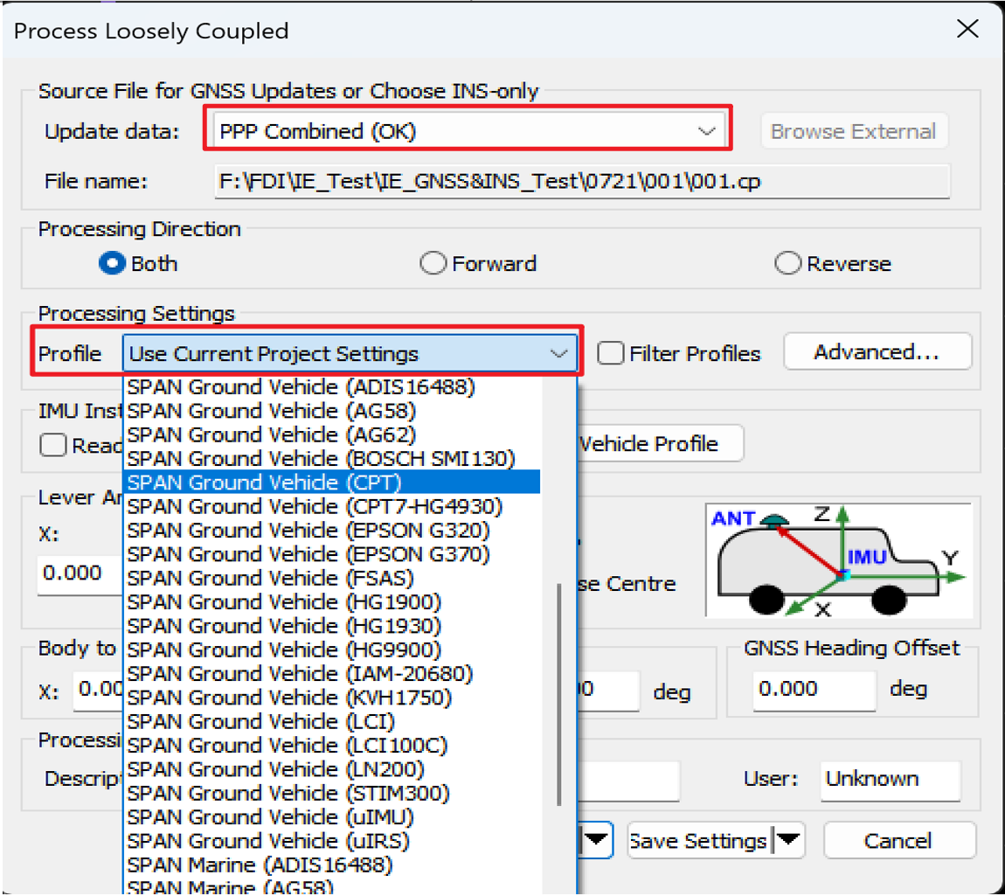
Task: Select SPAN Ground Vehicle (FSAS) profile
Action: coord(332,578)
